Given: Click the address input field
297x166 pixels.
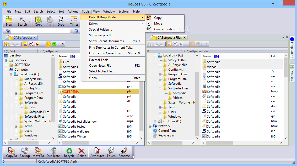Looking at the screenshot, I should pos(40,31).
